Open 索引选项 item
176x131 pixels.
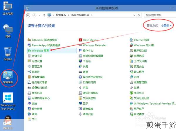point(35,93)
